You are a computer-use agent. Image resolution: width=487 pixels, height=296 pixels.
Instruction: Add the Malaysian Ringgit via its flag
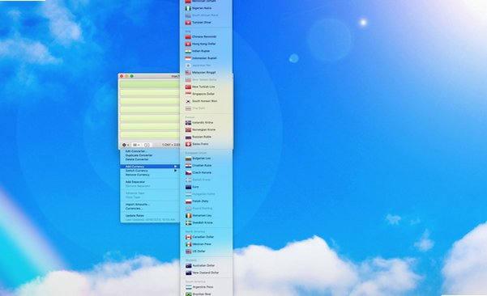click(x=188, y=72)
